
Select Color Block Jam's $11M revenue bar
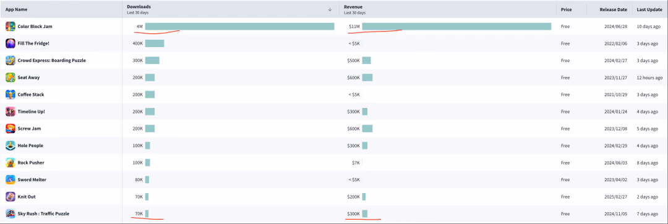[x=456, y=27]
